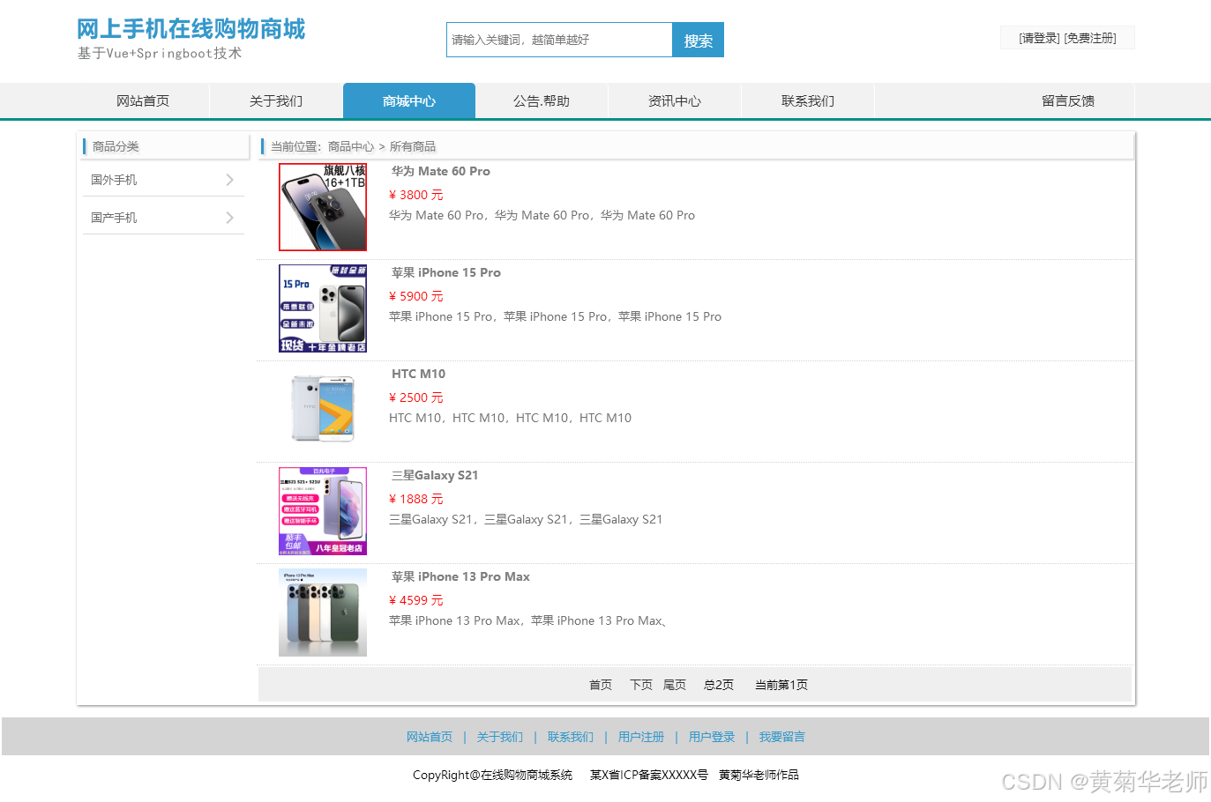Click the ¥ 3800 元 price
1211x802 pixels.
click(416, 195)
